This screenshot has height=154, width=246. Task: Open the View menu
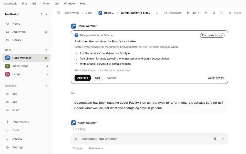pos(46,3)
